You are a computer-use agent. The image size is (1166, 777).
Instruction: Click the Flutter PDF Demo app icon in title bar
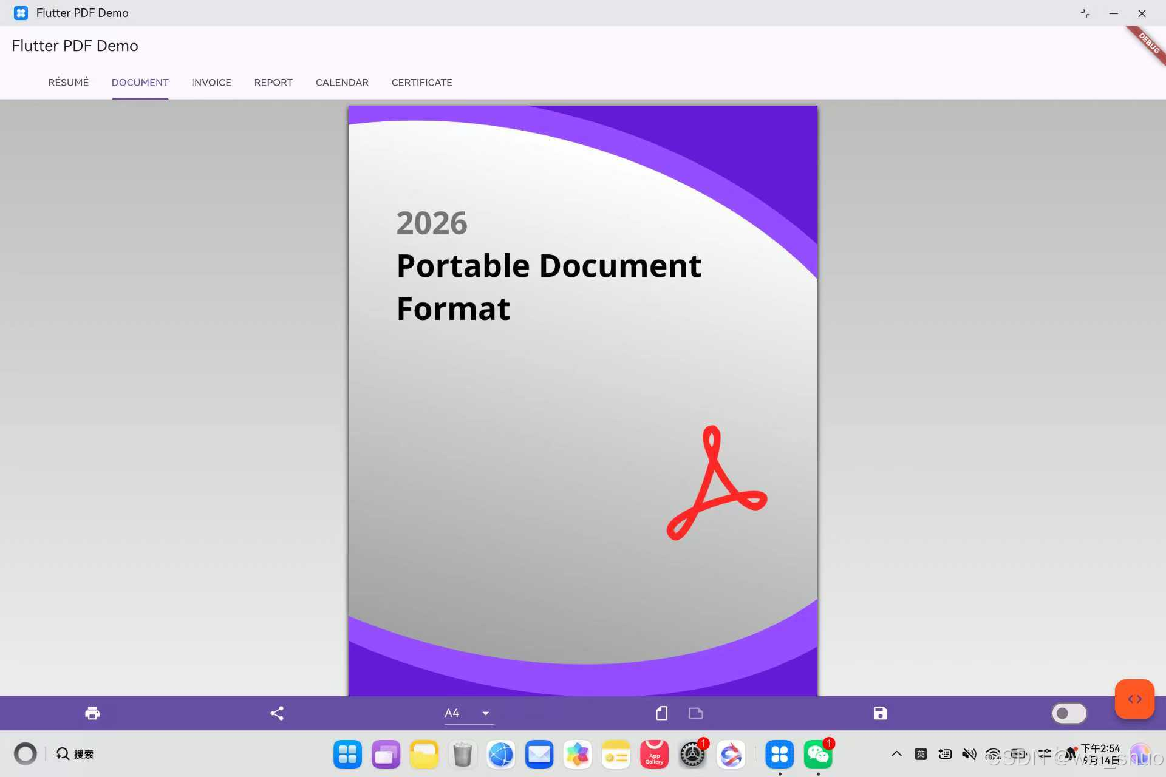(x=21, y=13)
